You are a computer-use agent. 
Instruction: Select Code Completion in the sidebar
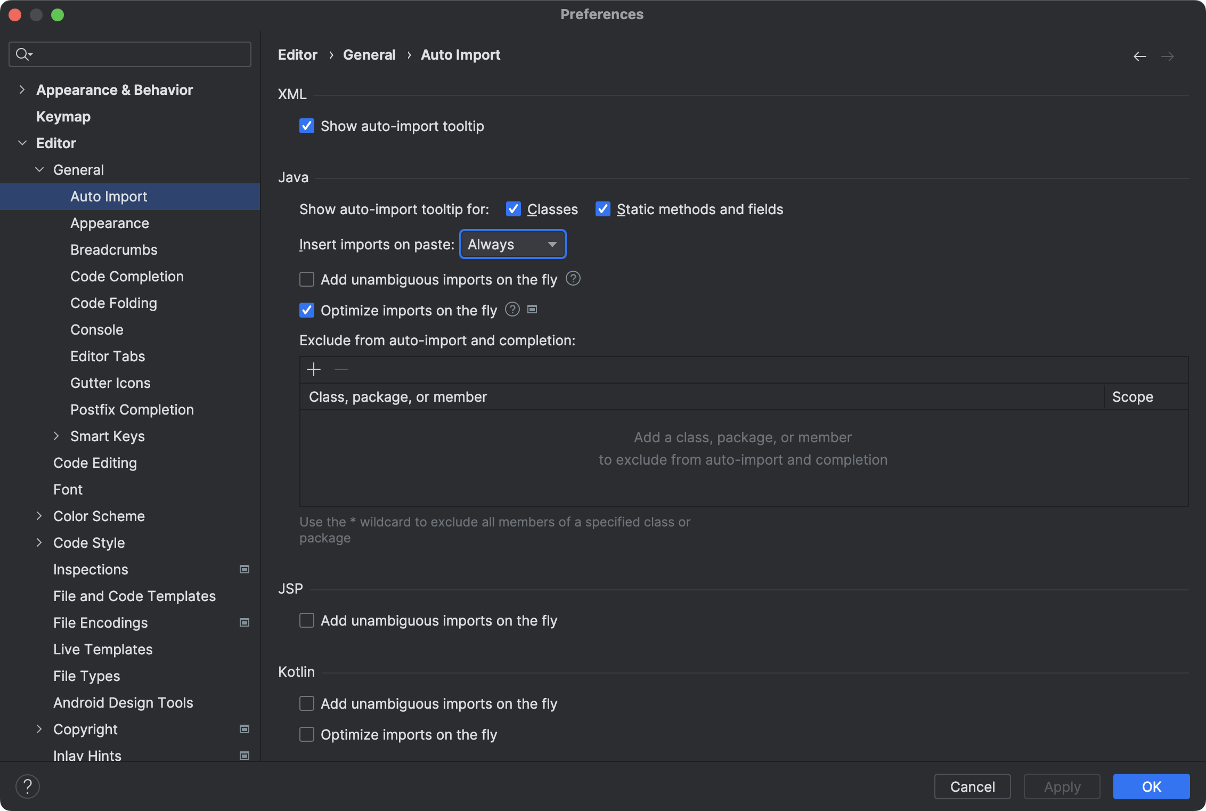[127, 277]
